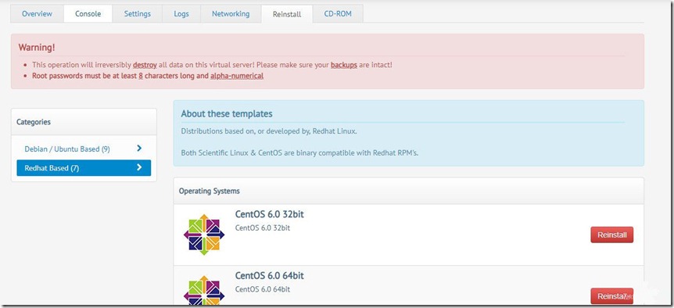
Task: Reinstall with CentOS 6.0 32bit
Action: 611,235
